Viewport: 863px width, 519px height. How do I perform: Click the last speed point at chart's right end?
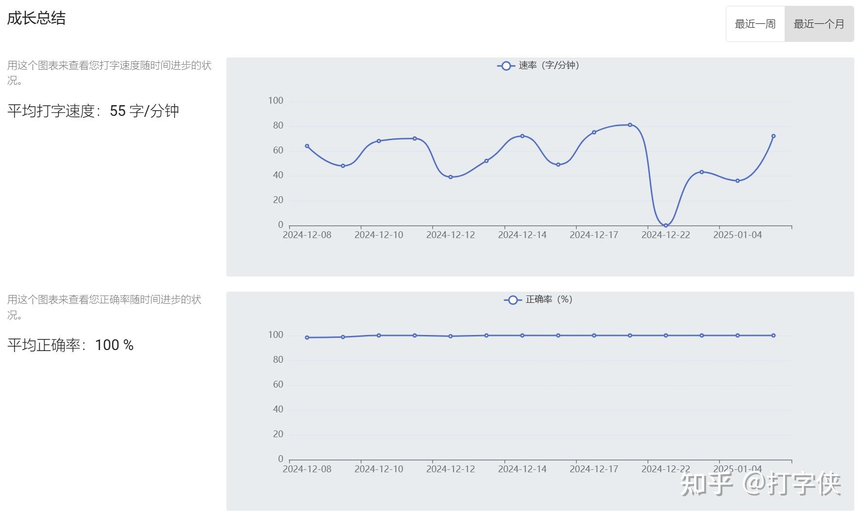coord(773,136)
